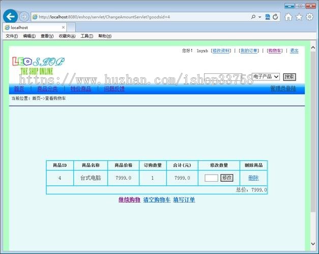Click the 修改 button in cart row

tap(226, 178)
